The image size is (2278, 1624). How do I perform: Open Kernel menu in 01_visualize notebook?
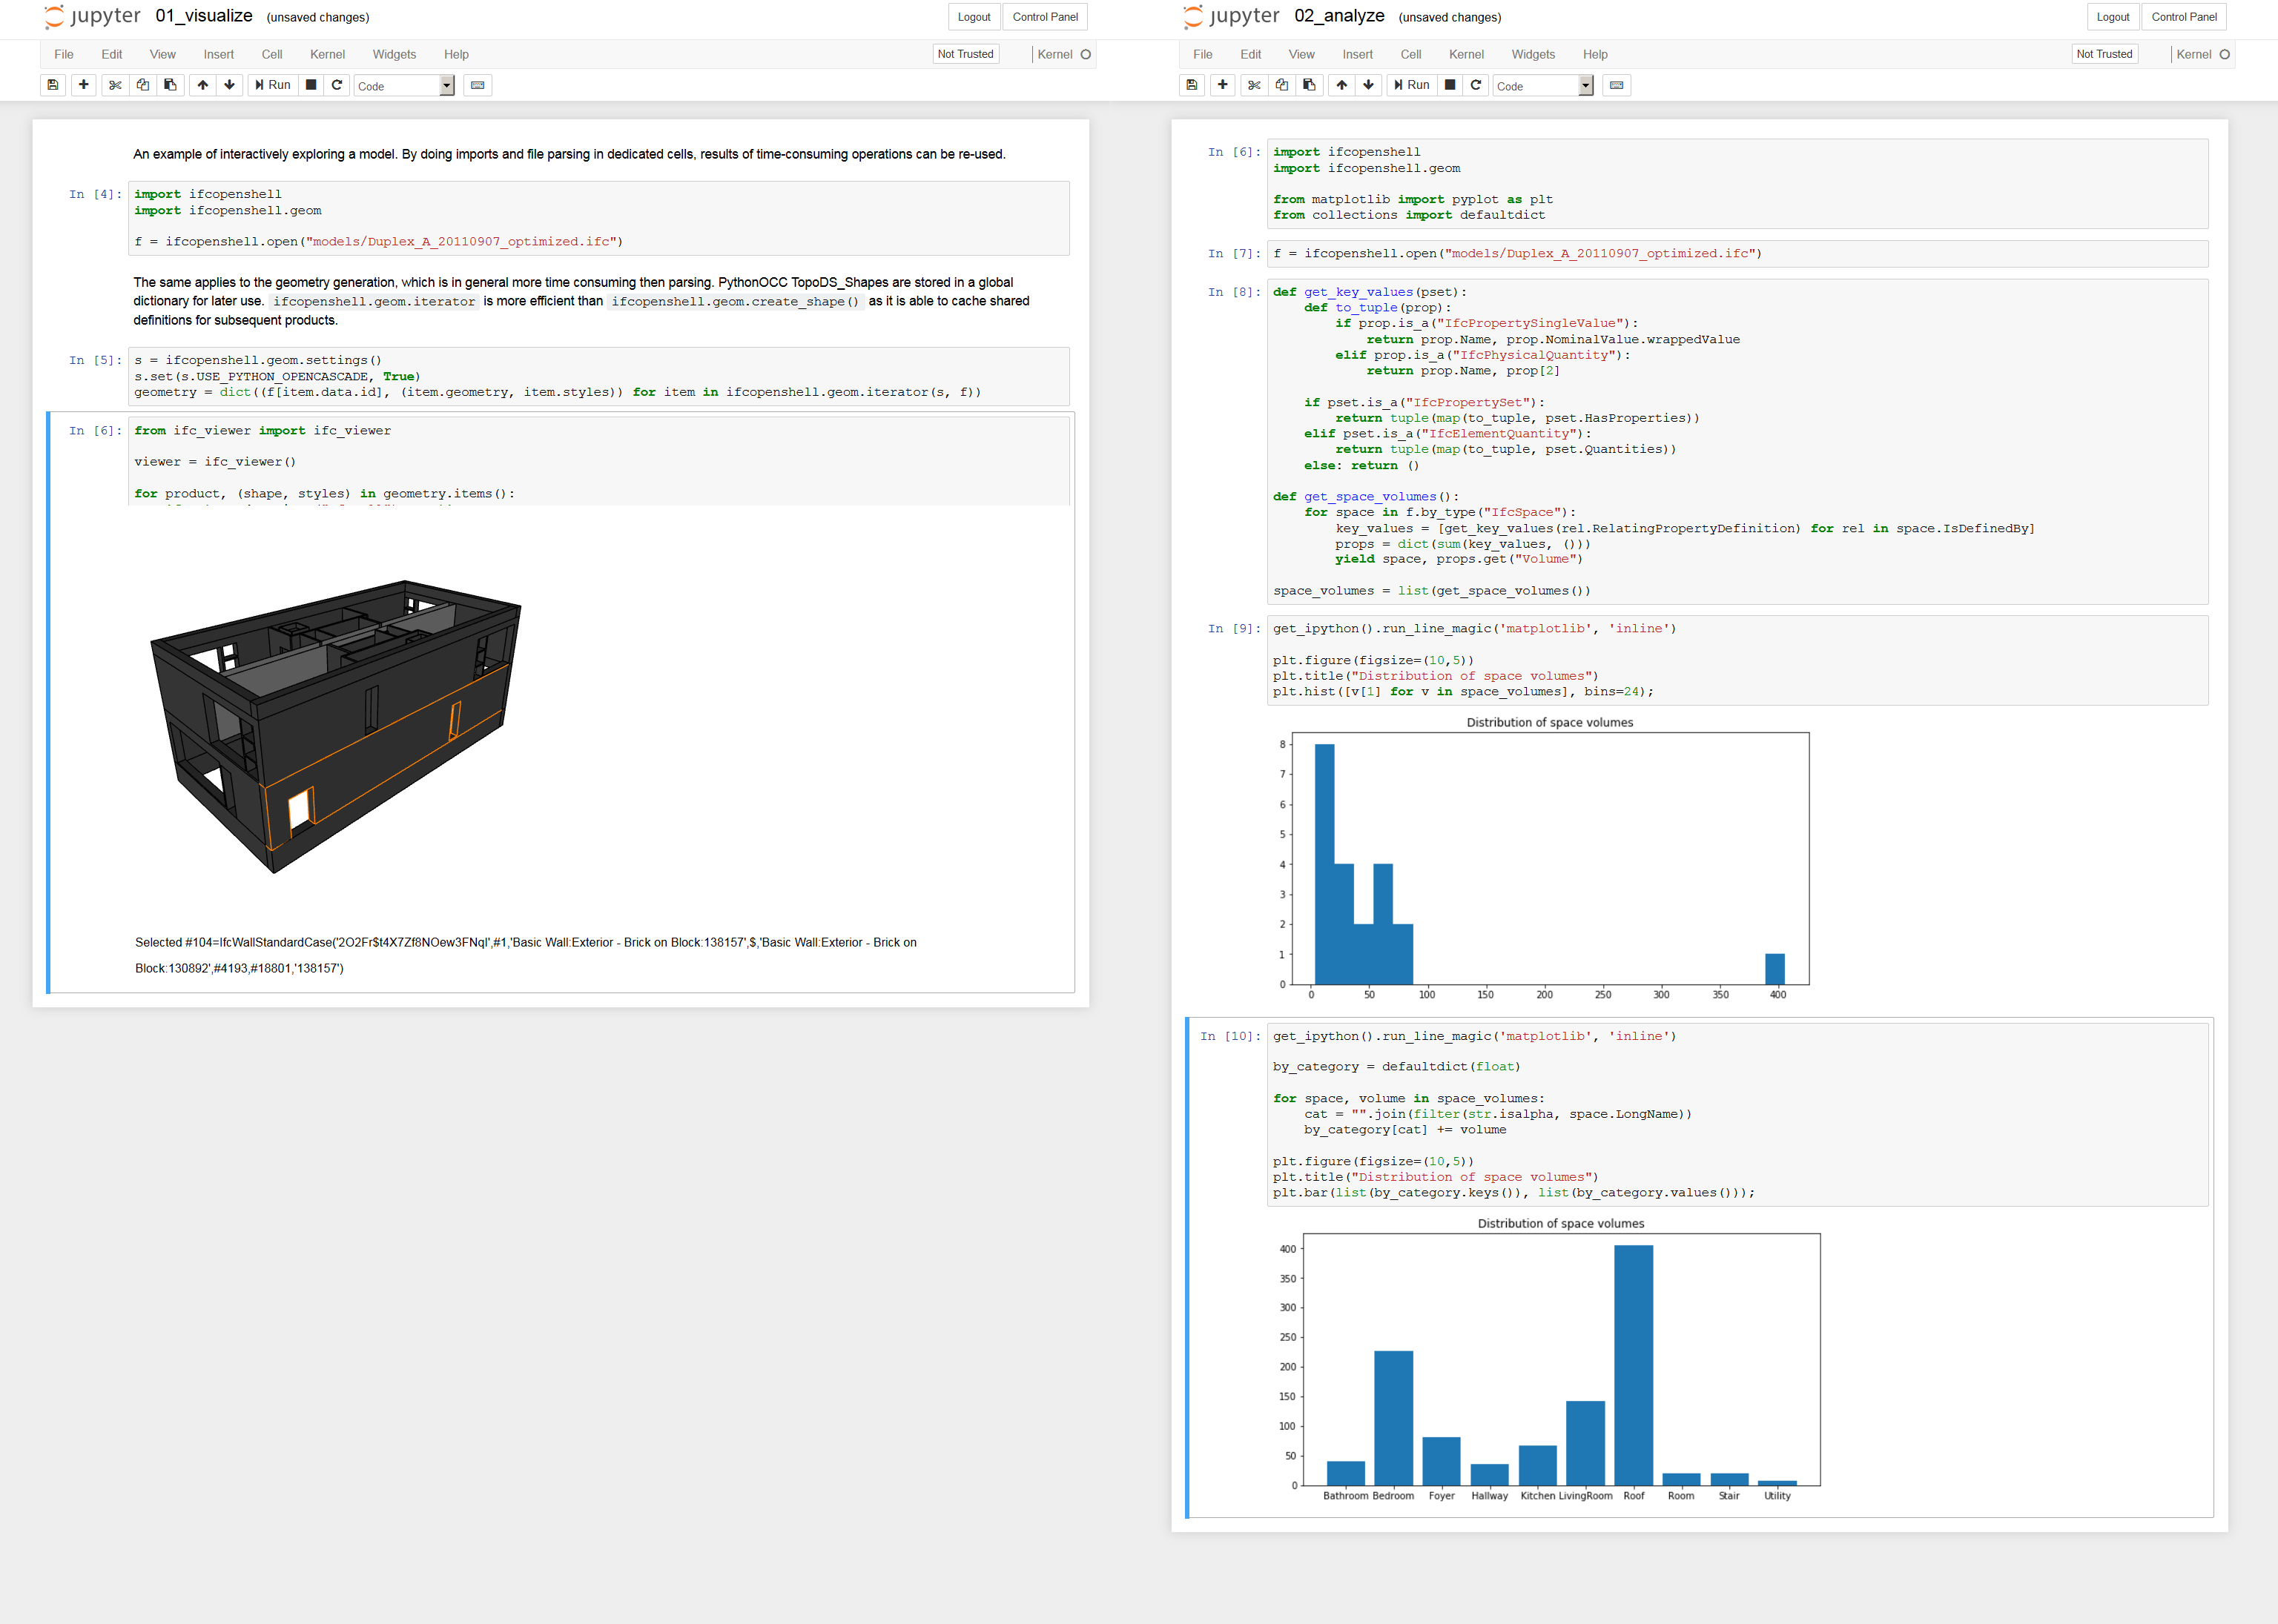[x=327, y=54]
